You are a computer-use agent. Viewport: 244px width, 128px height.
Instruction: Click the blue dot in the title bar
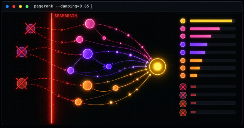click(x=7, y=6)
